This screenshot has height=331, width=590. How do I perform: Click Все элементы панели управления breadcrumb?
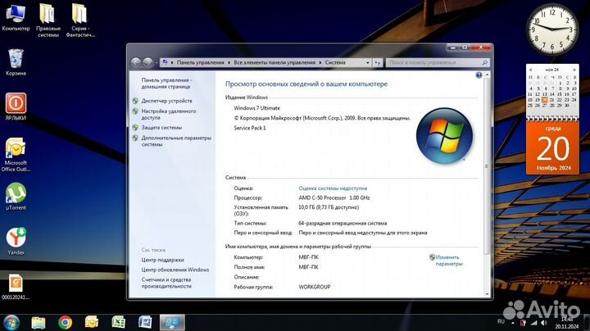point(275,63)
